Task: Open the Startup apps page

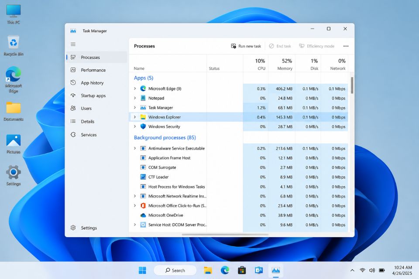Action: pyautogui.click(x=97, y=95)
